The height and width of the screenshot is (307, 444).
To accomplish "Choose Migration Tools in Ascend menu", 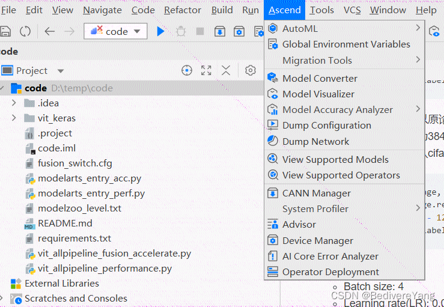I will 344,60.
